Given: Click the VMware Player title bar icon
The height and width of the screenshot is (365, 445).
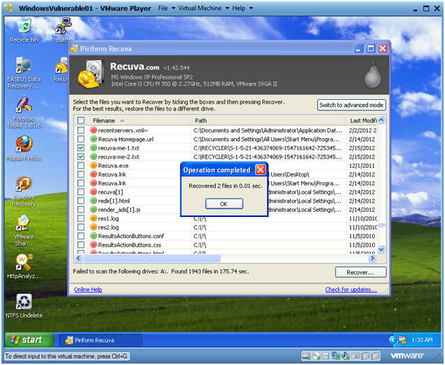Looking at the screenshot, I should 9,8.
